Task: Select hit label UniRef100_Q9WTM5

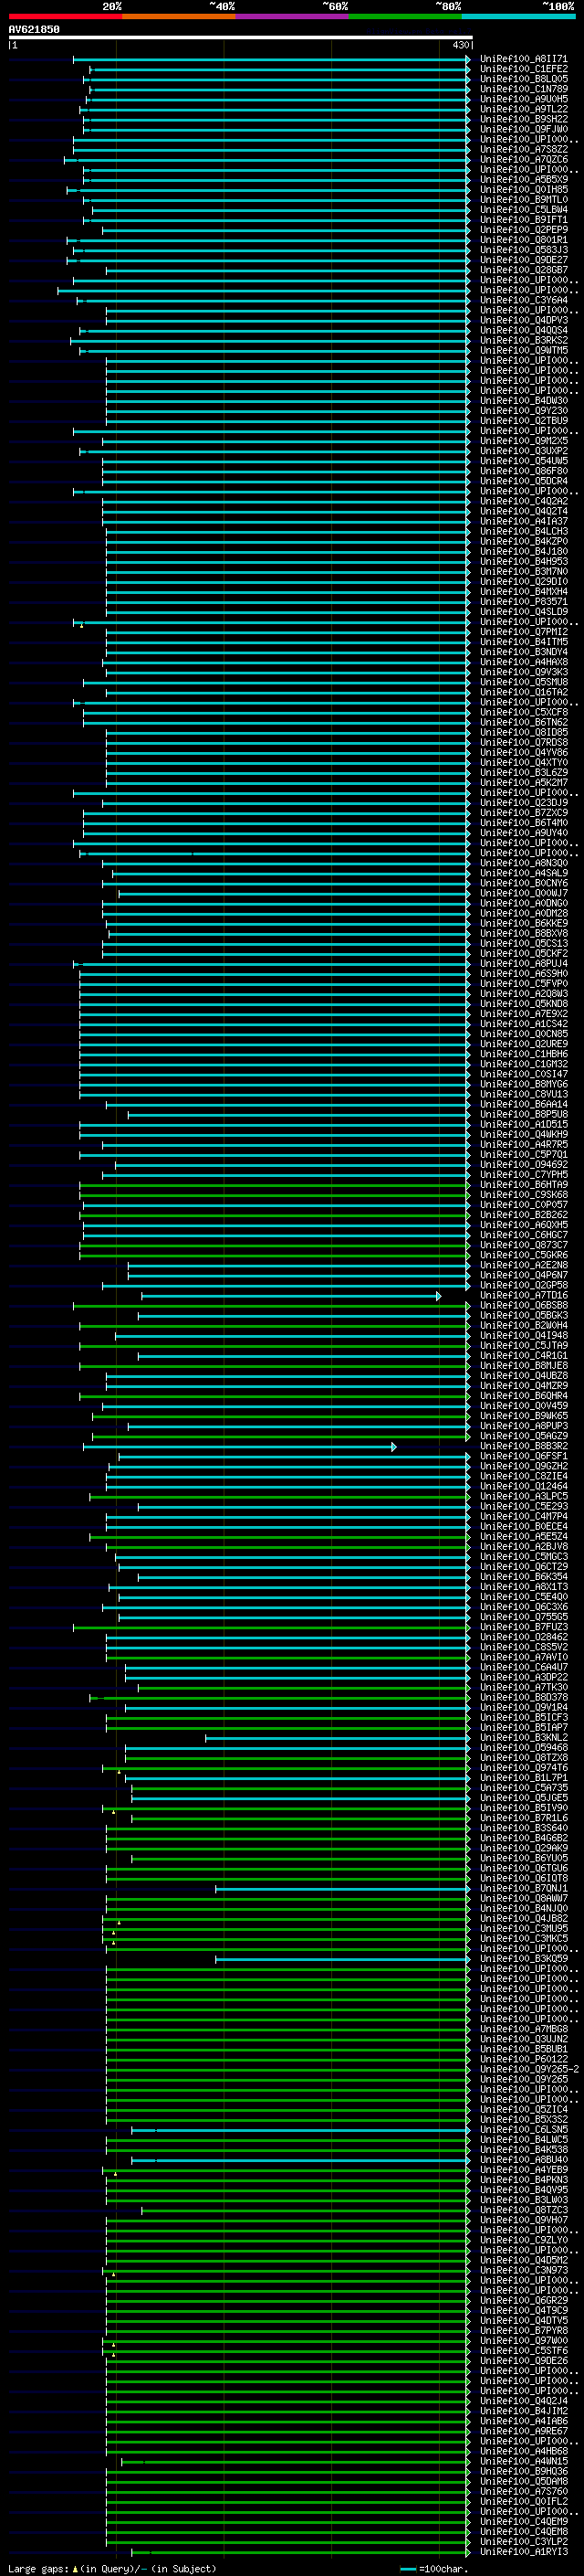Action: coord(523,351)
